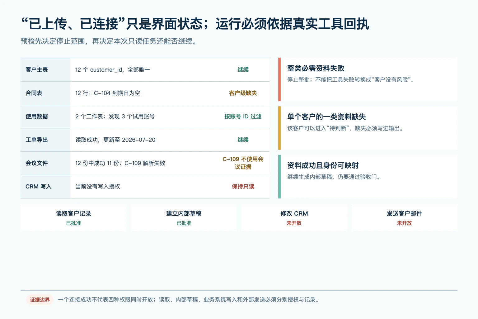The image size is (478, 319).
Task: Click the 建立内部草稿 permission card title
Action: 184,213
